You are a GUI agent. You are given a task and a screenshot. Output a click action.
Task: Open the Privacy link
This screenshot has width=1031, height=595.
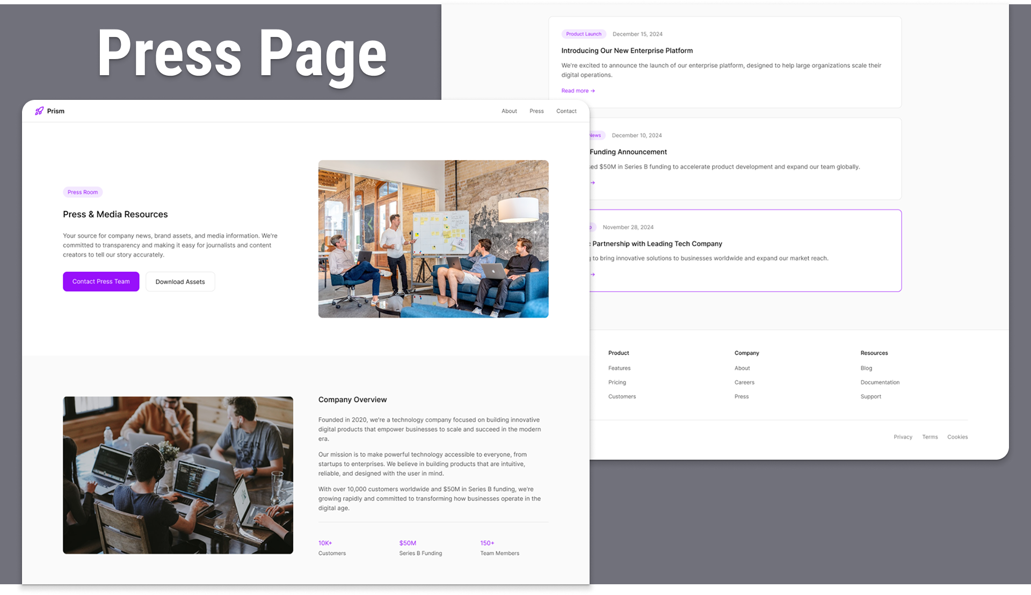point(903,437)
